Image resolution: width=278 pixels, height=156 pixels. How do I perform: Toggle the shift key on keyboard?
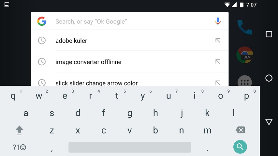pyautogui.click(x=20, y=130)
